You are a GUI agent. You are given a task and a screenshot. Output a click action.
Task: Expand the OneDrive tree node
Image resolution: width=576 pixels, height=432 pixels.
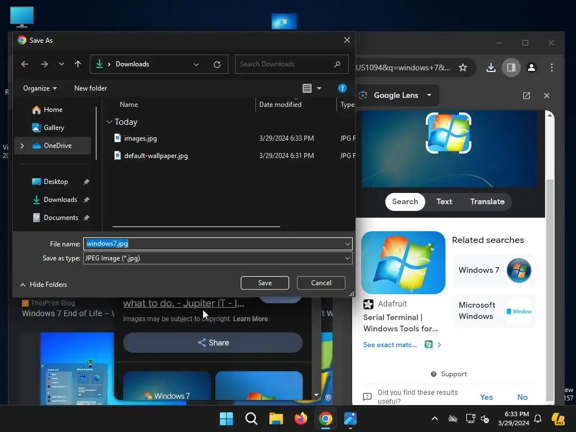tap(22, 146)
